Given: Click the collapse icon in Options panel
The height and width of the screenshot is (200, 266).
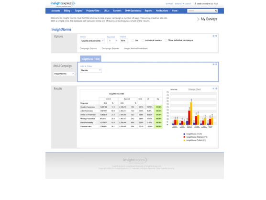Looking at the screenshot, I should click(x=216, y=36).
